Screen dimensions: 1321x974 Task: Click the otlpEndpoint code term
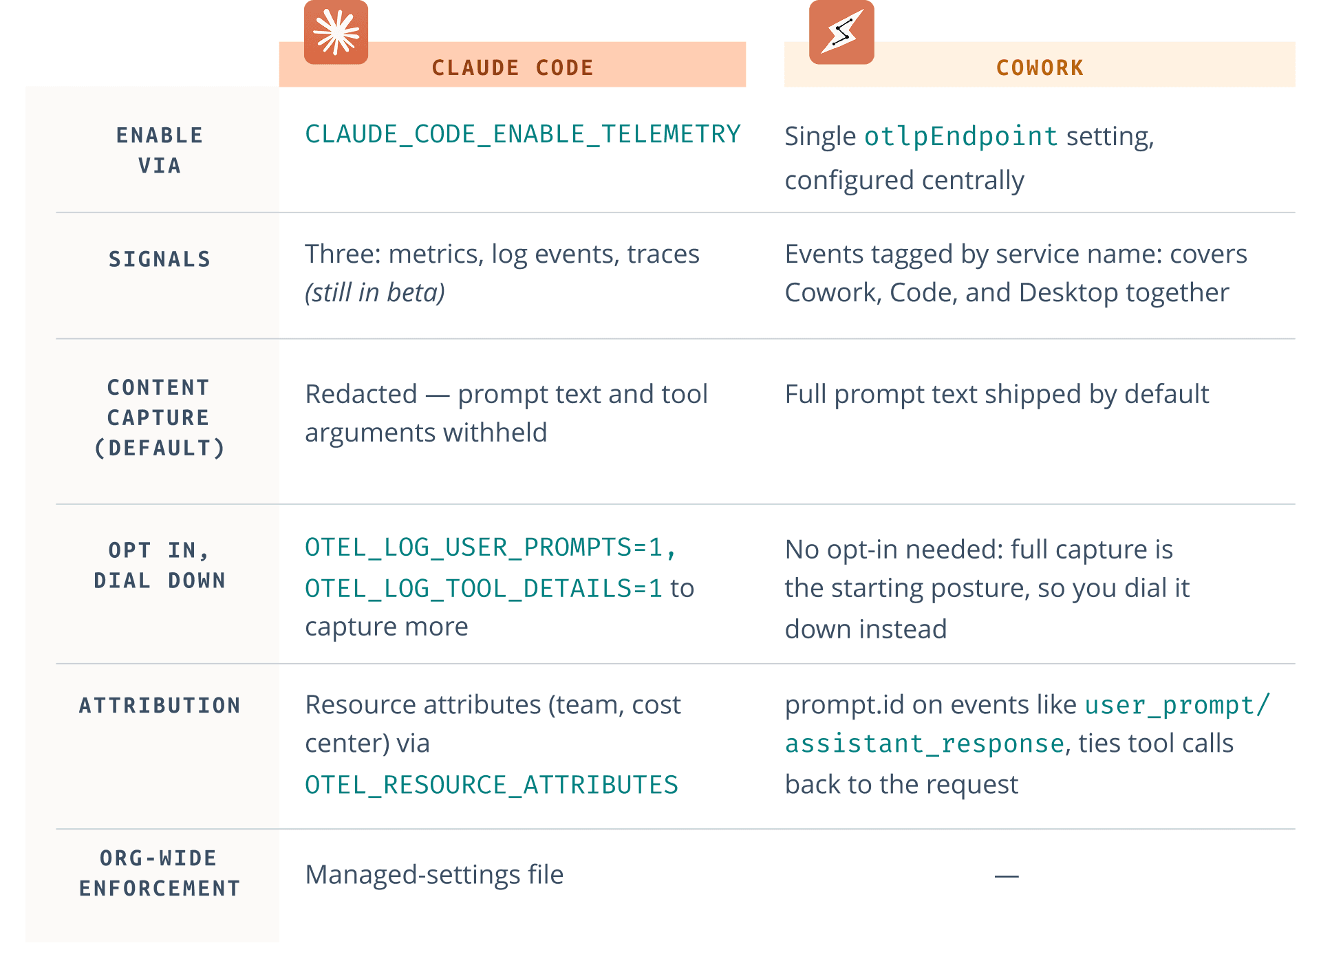click(x=960, y=136)
